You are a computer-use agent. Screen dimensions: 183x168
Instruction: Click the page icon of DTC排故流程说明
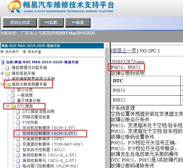[x=18, y=112]
